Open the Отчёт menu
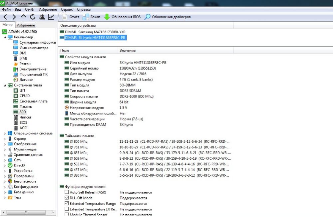 [x=30, y=10]
